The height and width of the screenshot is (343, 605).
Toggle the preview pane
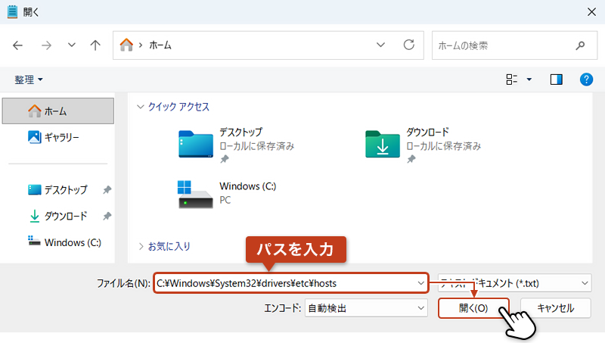click(x=557, y=80)
